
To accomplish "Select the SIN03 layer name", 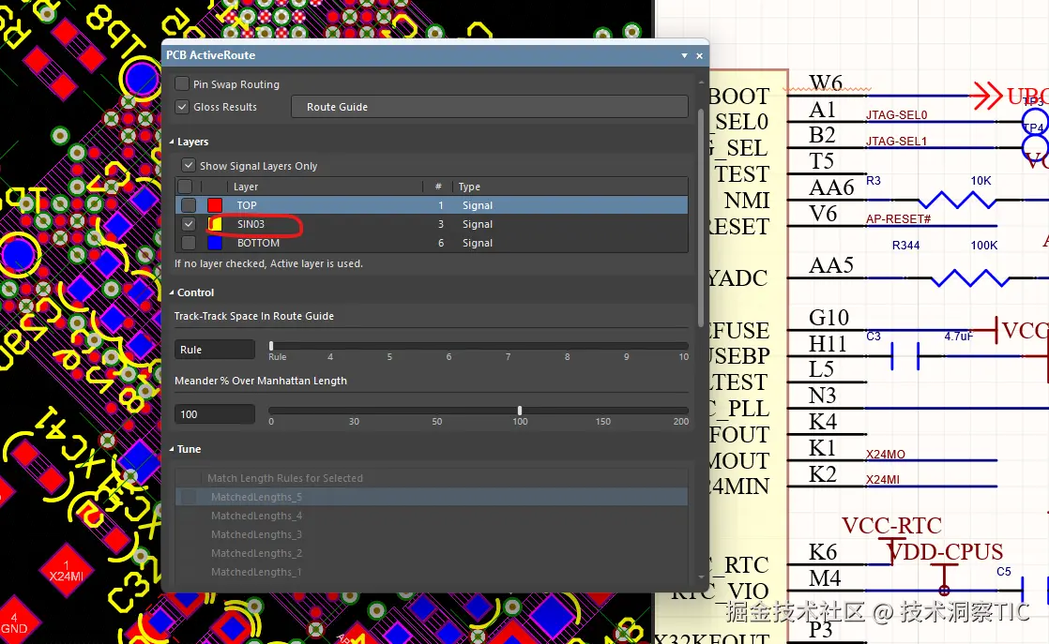I will pos(251,224).
